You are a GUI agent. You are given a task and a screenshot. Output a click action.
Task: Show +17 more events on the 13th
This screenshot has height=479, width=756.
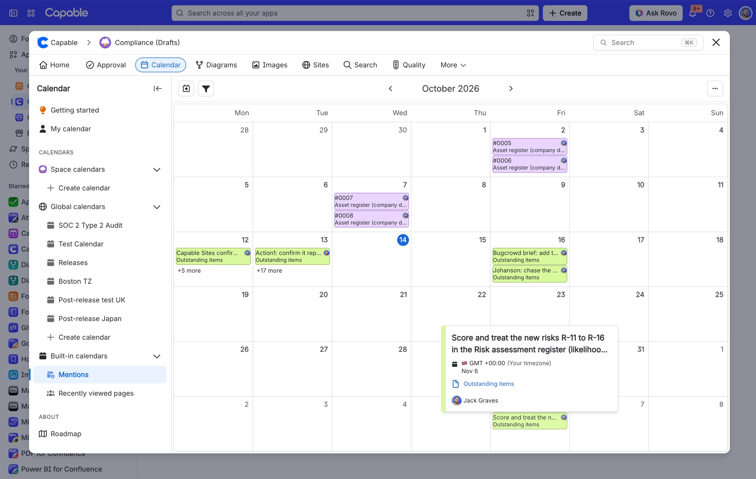269,270
